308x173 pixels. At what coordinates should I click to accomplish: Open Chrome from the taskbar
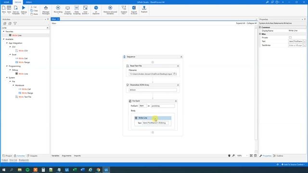click(x=98, y=170)
